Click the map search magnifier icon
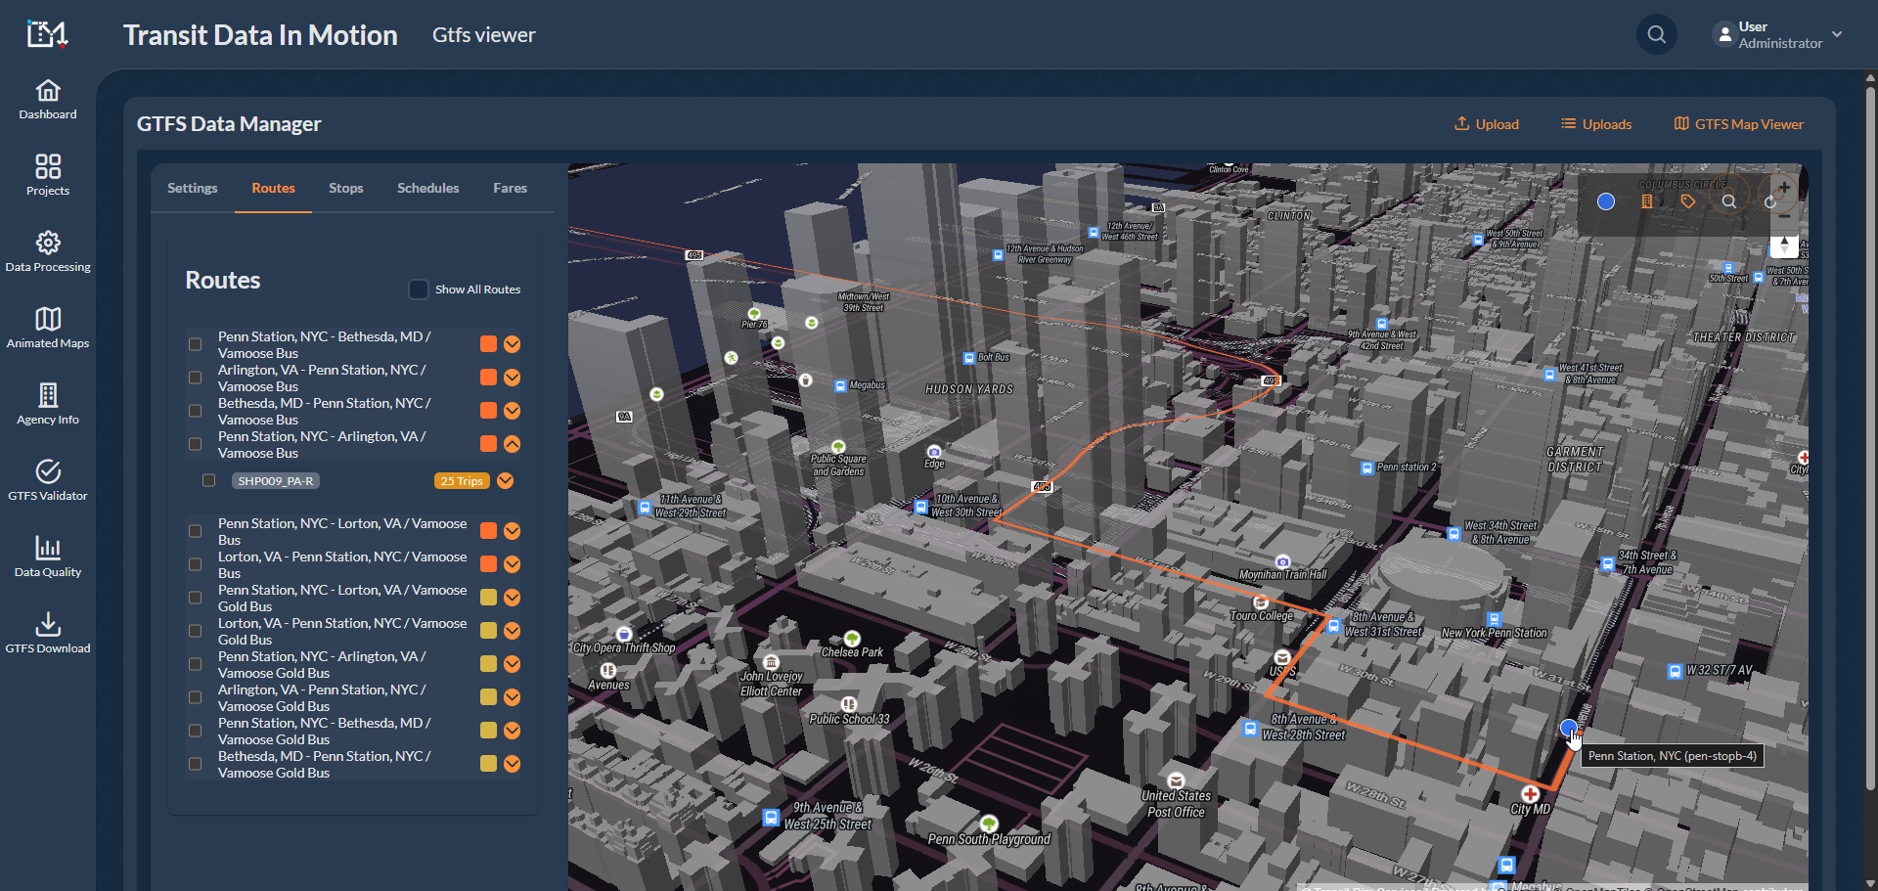Screen dimensions: 1878x891 tap(1729, 201)
